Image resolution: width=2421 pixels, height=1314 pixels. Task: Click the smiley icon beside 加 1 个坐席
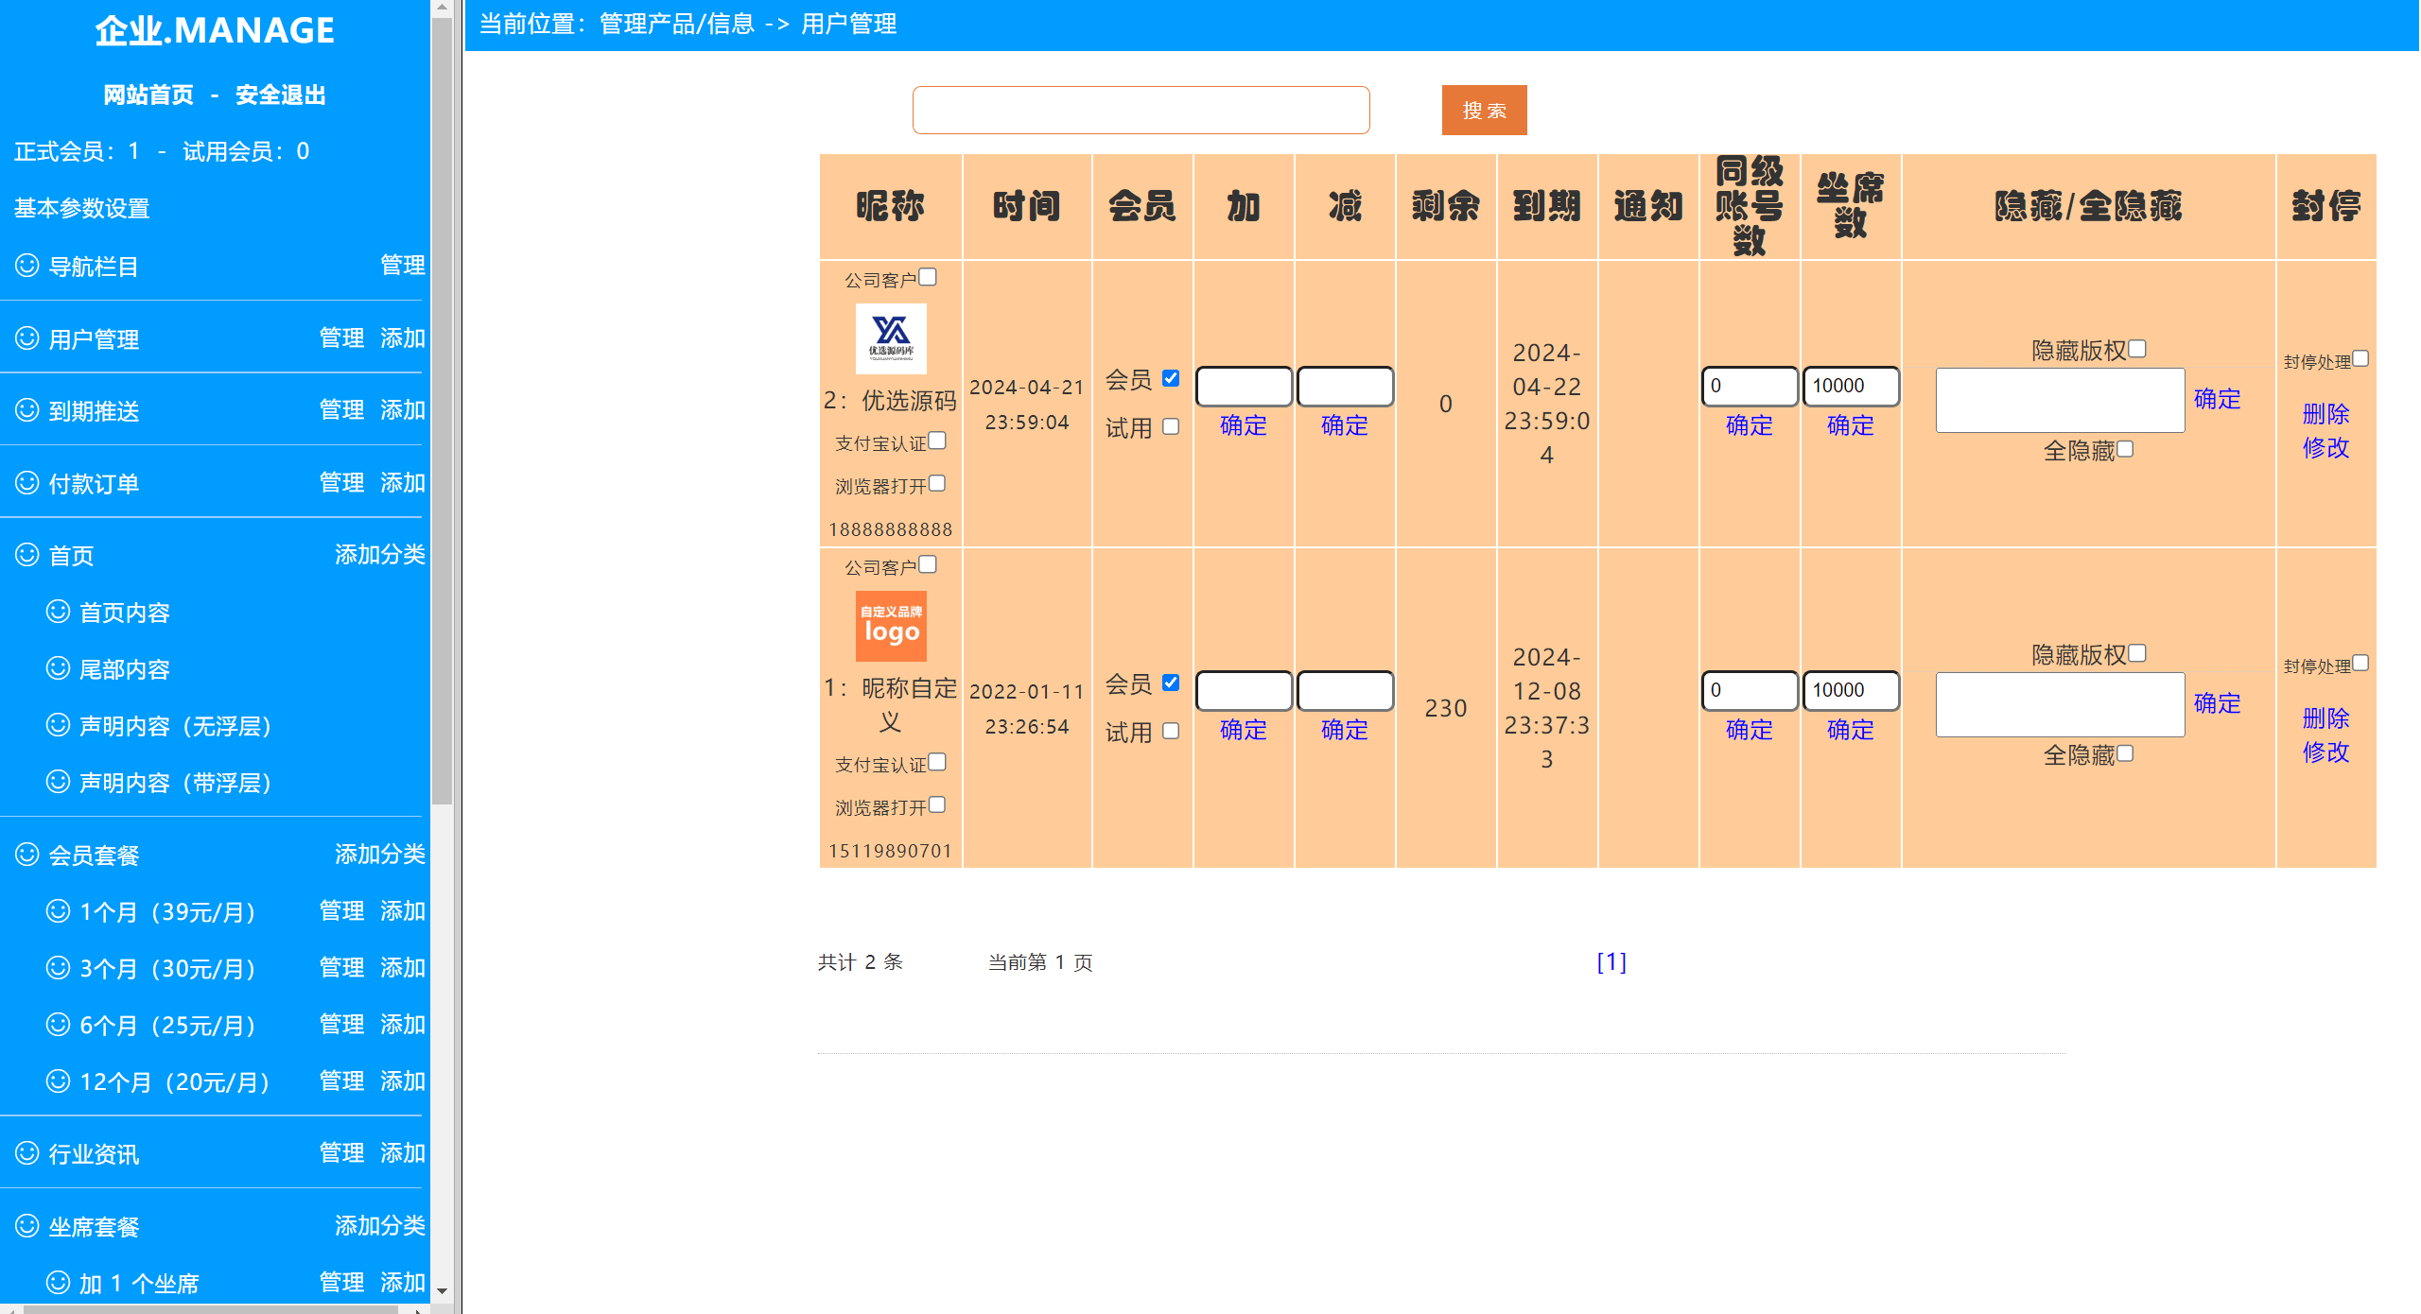click(59, 1283)
